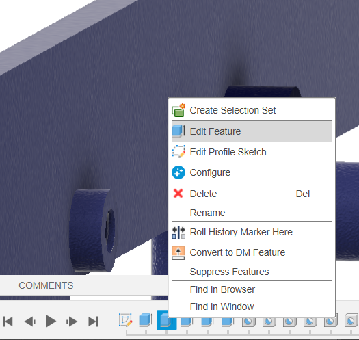This screenshot has width=359, height=340.
Task: Click the Create Selection Set icon
Action: 178,110
